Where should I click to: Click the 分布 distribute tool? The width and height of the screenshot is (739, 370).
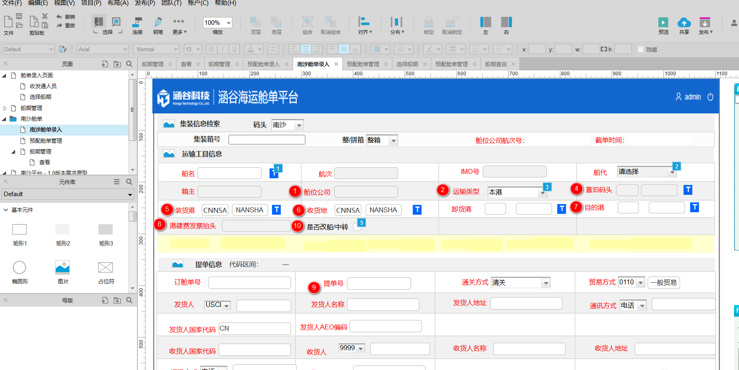pyautogui.click(x=397, y=26)
